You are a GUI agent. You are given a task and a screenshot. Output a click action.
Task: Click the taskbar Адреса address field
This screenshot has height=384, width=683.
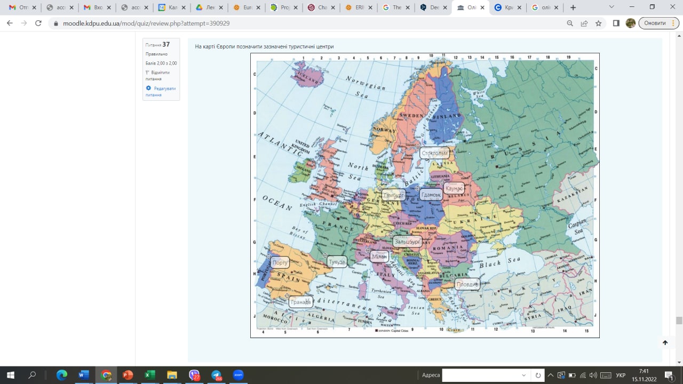tap(480, 375)
